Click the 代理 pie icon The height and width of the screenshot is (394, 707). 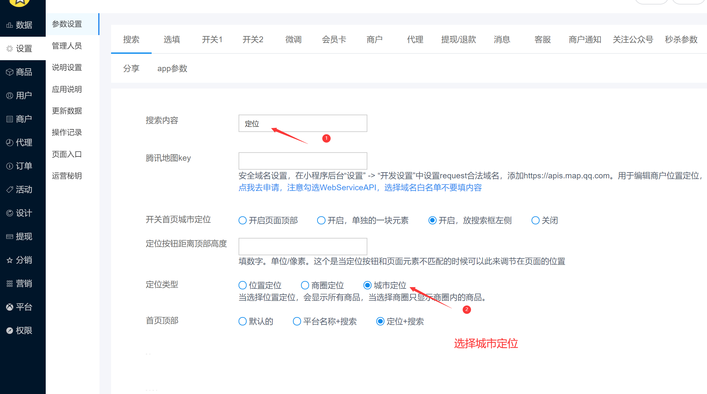pos(10,143)
